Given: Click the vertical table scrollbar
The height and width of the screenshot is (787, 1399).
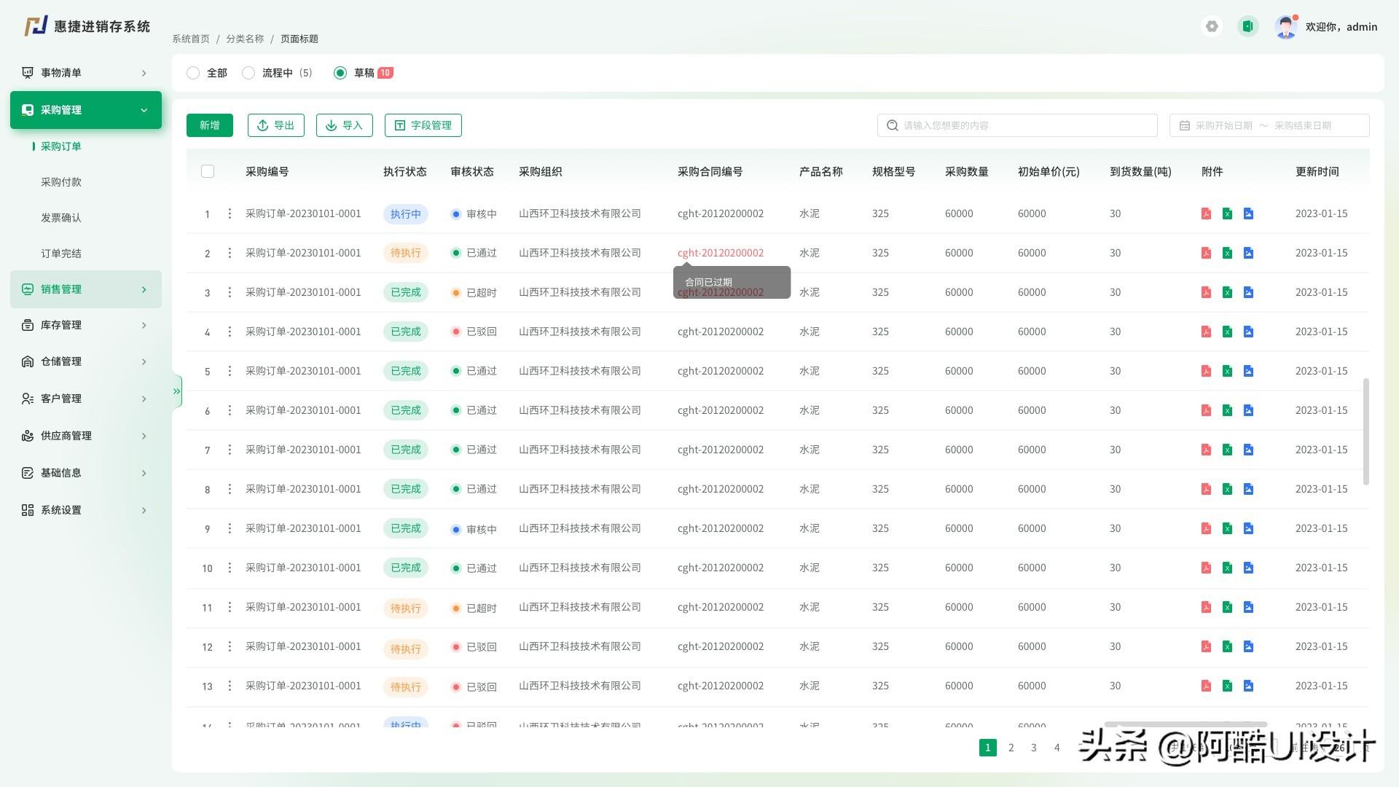Looking at the screenshot, I should point(1365,431).
